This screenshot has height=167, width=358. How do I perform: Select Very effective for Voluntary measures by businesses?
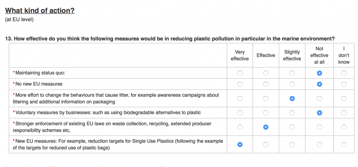click(x=240, y=113)
